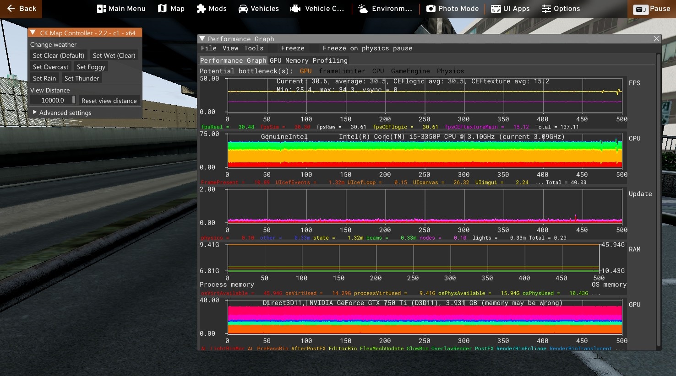The width and height of the screenshot is (676, 376).
Task: Open Options sliders icon
Action: coord(546,9)
